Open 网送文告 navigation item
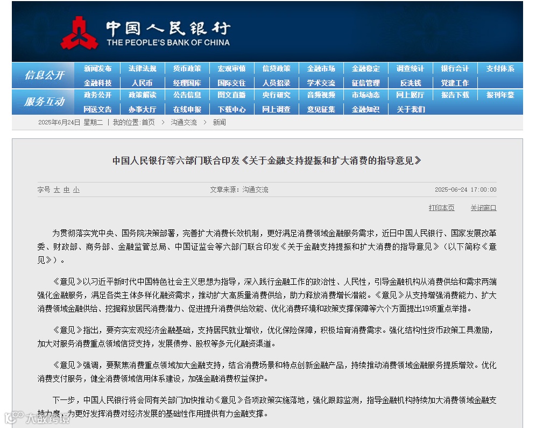This screenshot has height=428, width=536. pyautogui.click(x=98, y=109)
